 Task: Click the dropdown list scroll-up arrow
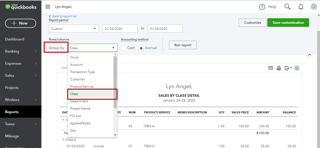[x=115, y=55]
